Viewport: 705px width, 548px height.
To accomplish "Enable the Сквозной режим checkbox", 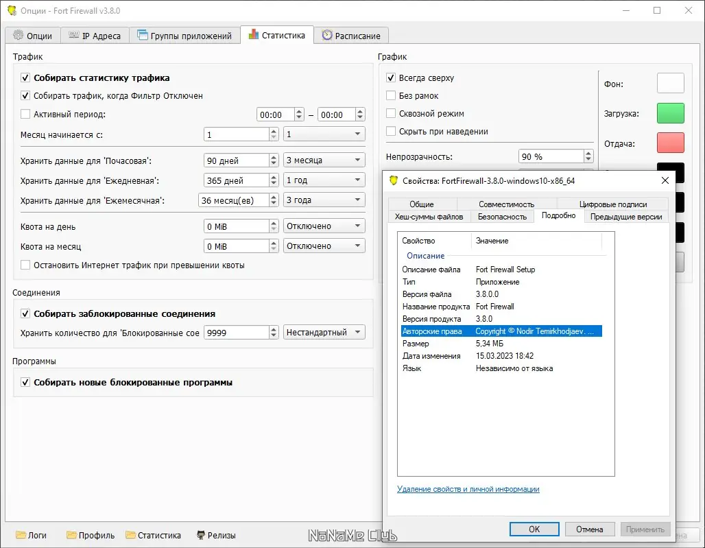I will [391, 114].
